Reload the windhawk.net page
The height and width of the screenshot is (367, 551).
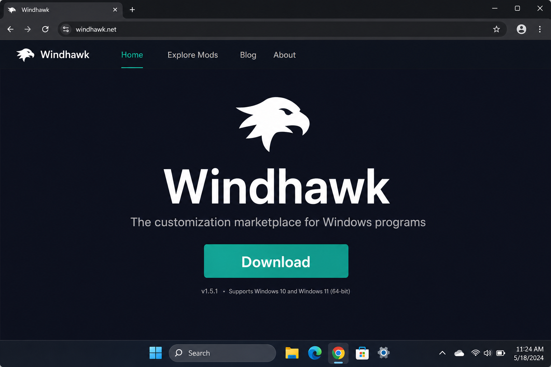click(45, 29)
